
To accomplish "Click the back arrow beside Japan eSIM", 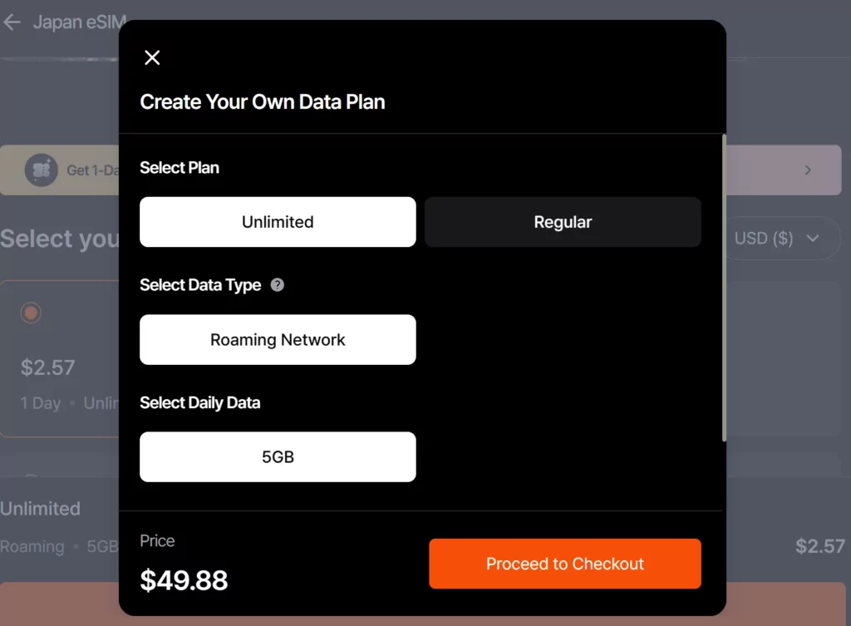I will coord(12,22).
